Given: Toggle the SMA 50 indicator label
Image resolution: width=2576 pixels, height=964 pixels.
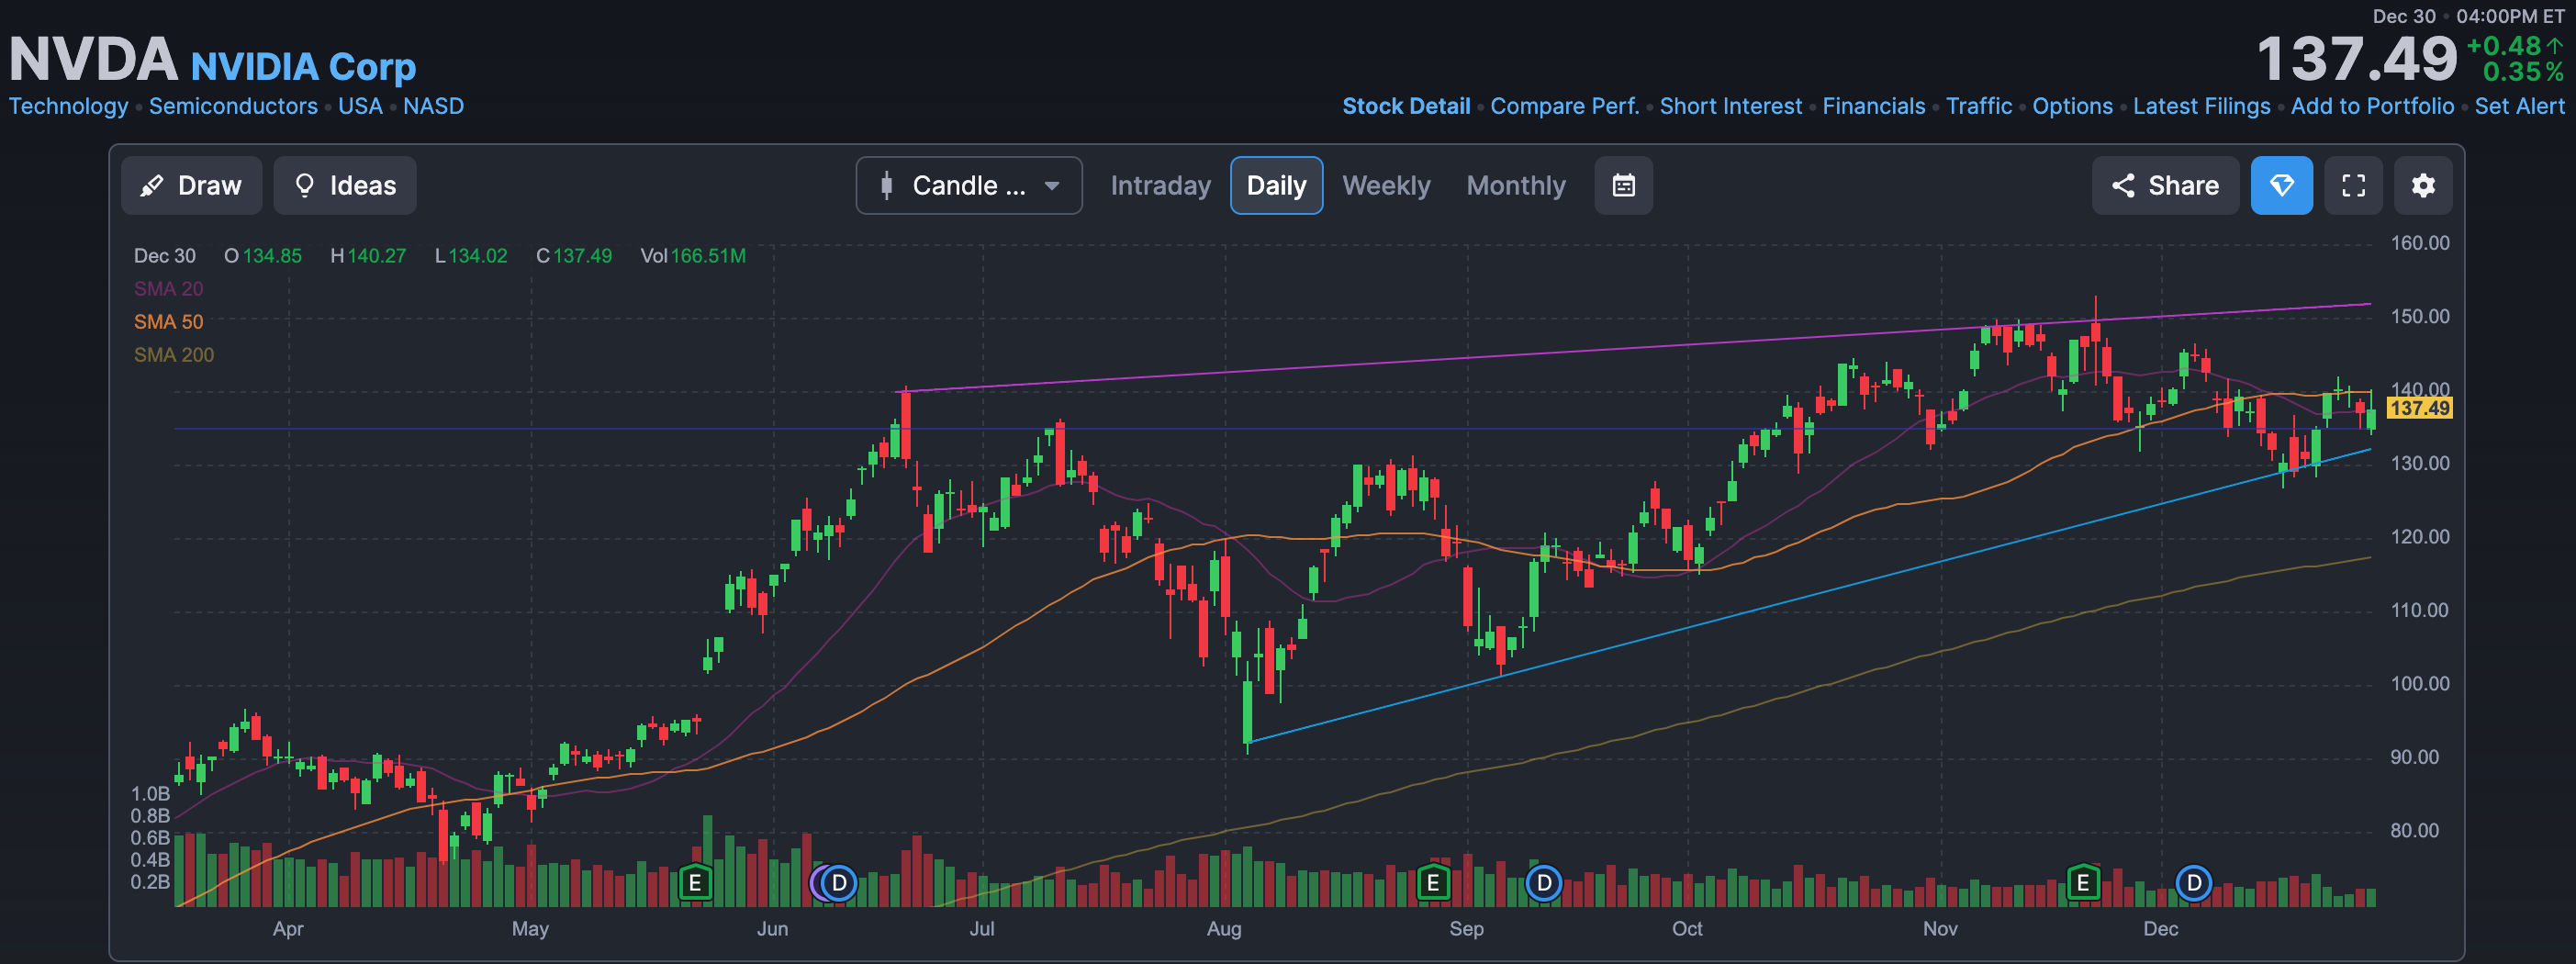Looking at the screenshot, I should (x=168, y=322).
